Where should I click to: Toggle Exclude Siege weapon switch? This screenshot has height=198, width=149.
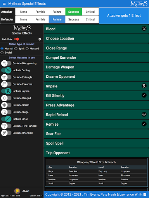click(6, 112)
